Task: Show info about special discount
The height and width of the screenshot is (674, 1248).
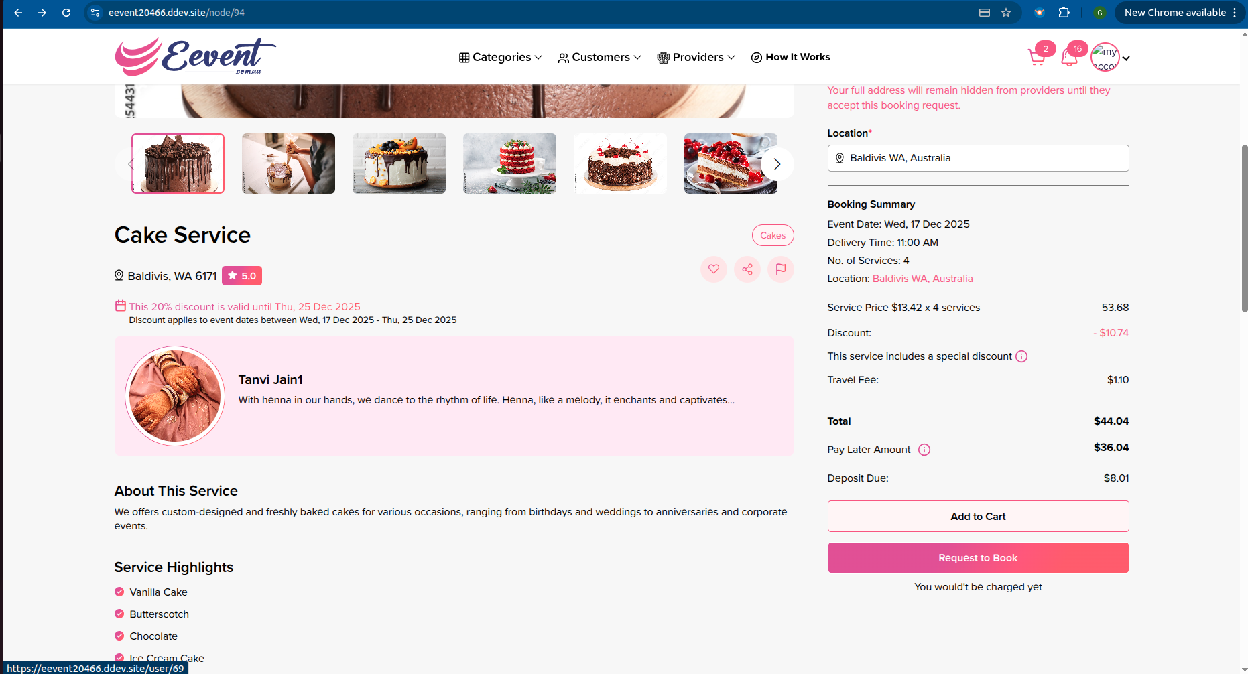Action: (x=1021, y=356)
